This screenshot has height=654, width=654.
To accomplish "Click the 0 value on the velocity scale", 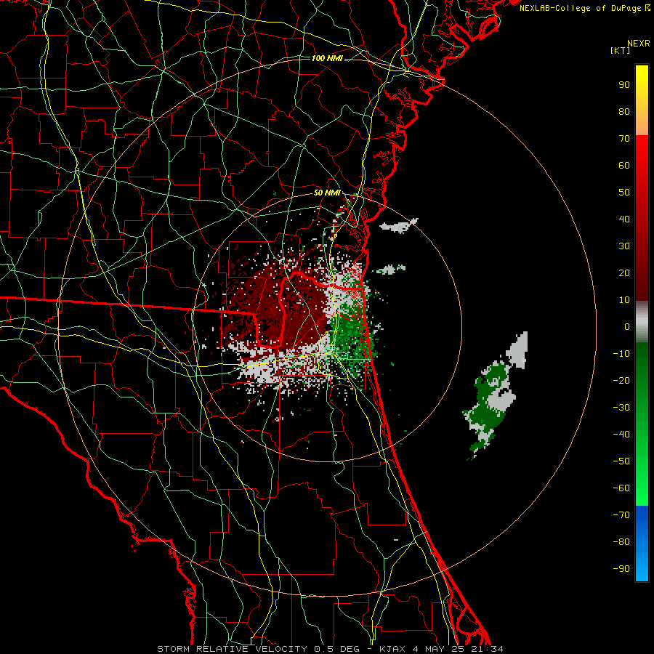I will pyautogui.click(x=627, y=327).
